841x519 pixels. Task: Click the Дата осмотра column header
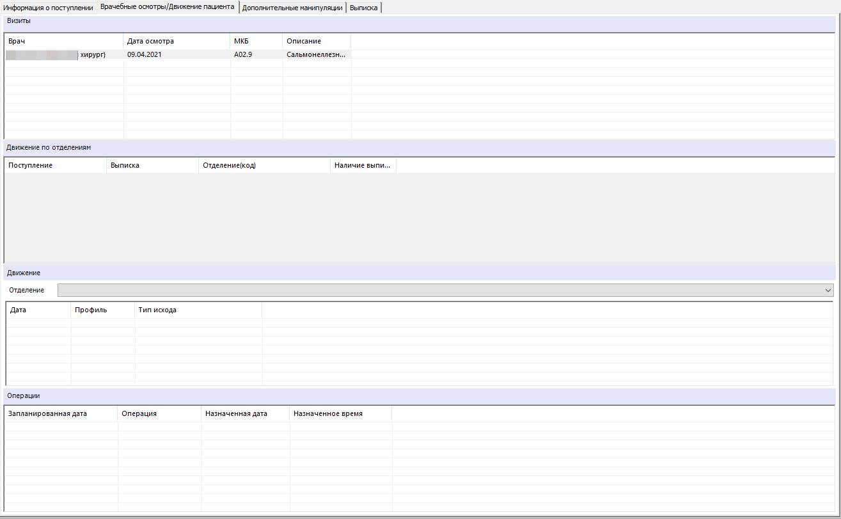click(177, 41)
